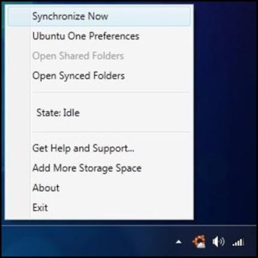Click the separator line above State: Idle
Viewport: 258px width, 258px height.
(111, 92)
